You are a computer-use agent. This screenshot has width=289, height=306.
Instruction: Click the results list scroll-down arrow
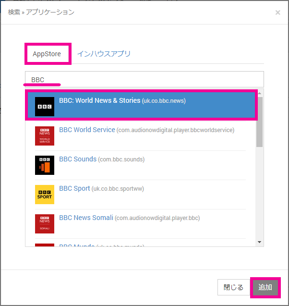click(x=260, y=242)
